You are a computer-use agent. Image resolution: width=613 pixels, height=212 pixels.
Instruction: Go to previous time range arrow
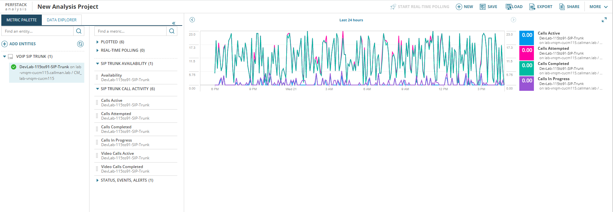pyautogui.click(x=192, y=20)
